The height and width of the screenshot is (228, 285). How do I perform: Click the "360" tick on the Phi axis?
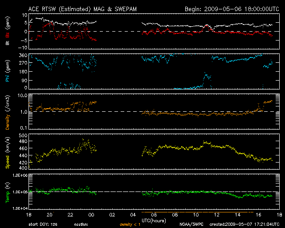point(23,56)
